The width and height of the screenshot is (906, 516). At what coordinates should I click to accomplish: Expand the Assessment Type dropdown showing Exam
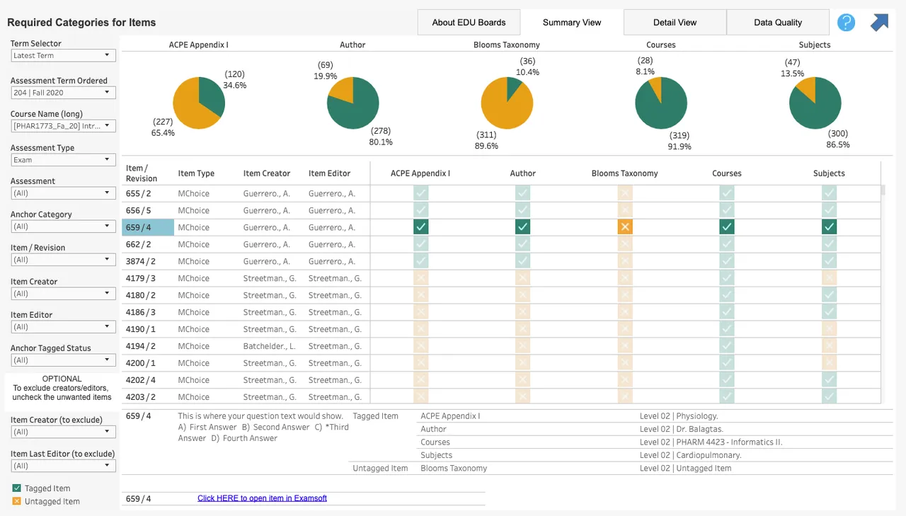point(63,160)
